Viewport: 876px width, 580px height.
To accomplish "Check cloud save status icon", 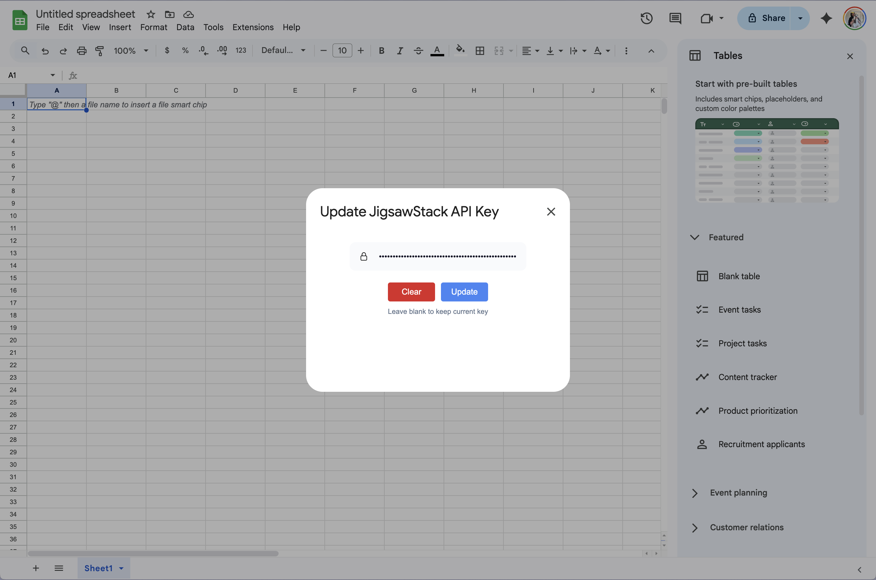I will [x=189, y=14].
